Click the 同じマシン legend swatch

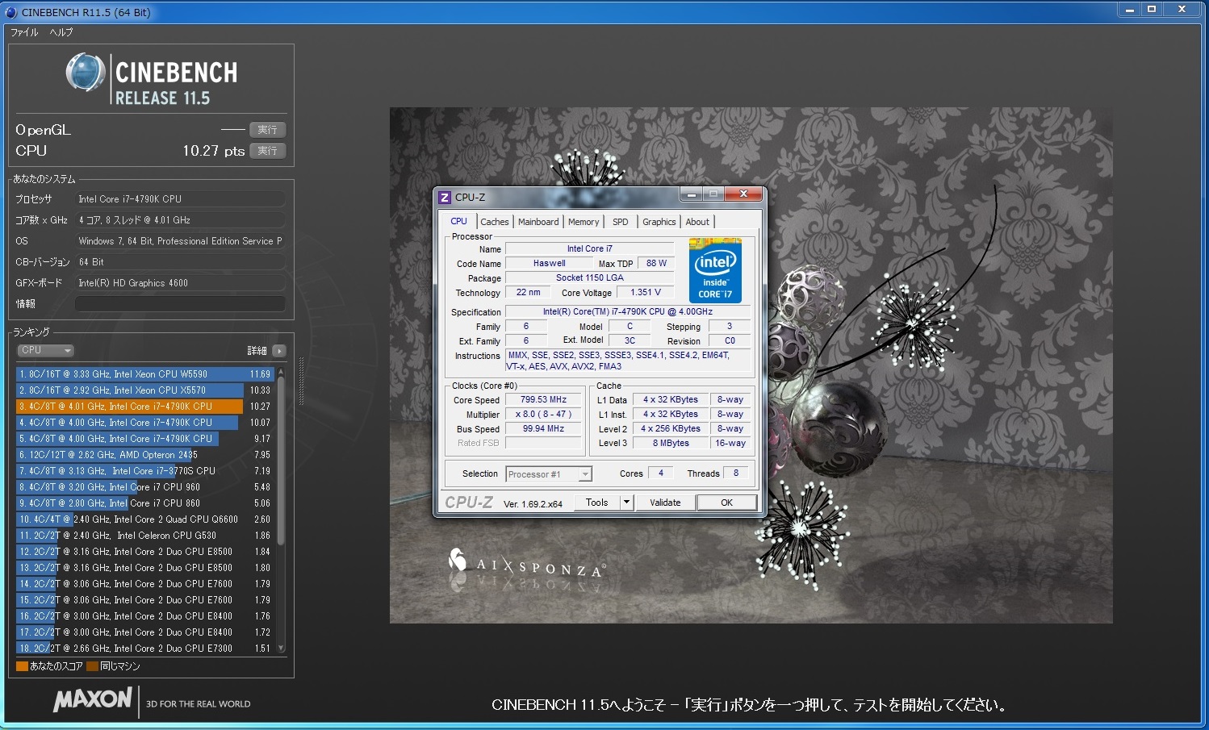tap(92, 666)
